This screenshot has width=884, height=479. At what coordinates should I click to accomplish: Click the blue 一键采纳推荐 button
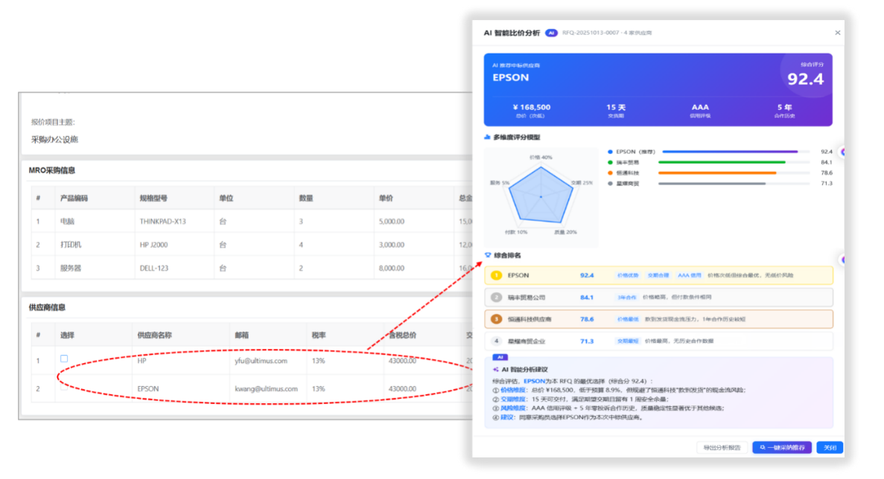pyautogui.click(x=782, y=448)
